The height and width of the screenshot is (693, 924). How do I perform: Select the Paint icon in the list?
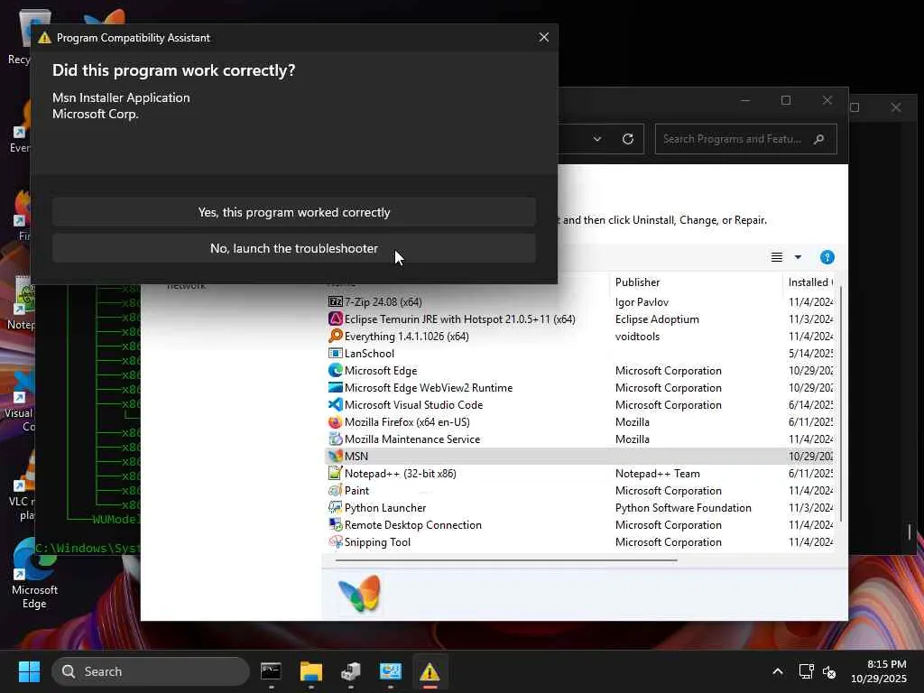click(336, 490)
